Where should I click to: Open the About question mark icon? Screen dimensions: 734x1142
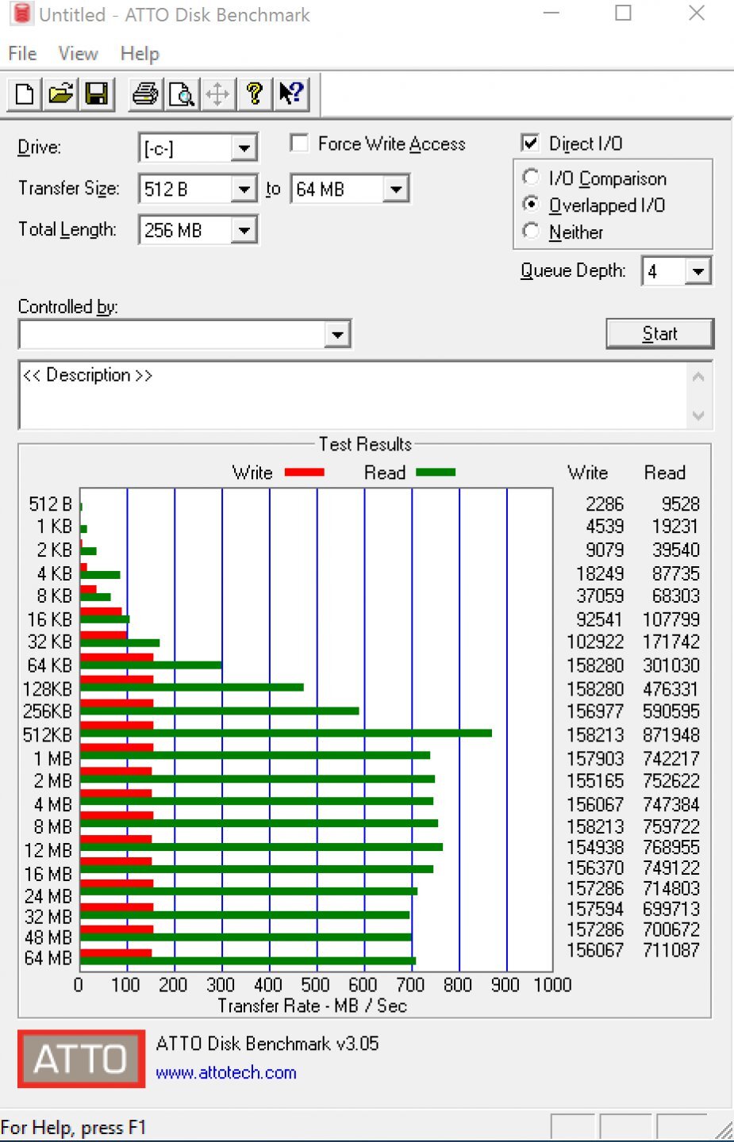tap(254, 94)
